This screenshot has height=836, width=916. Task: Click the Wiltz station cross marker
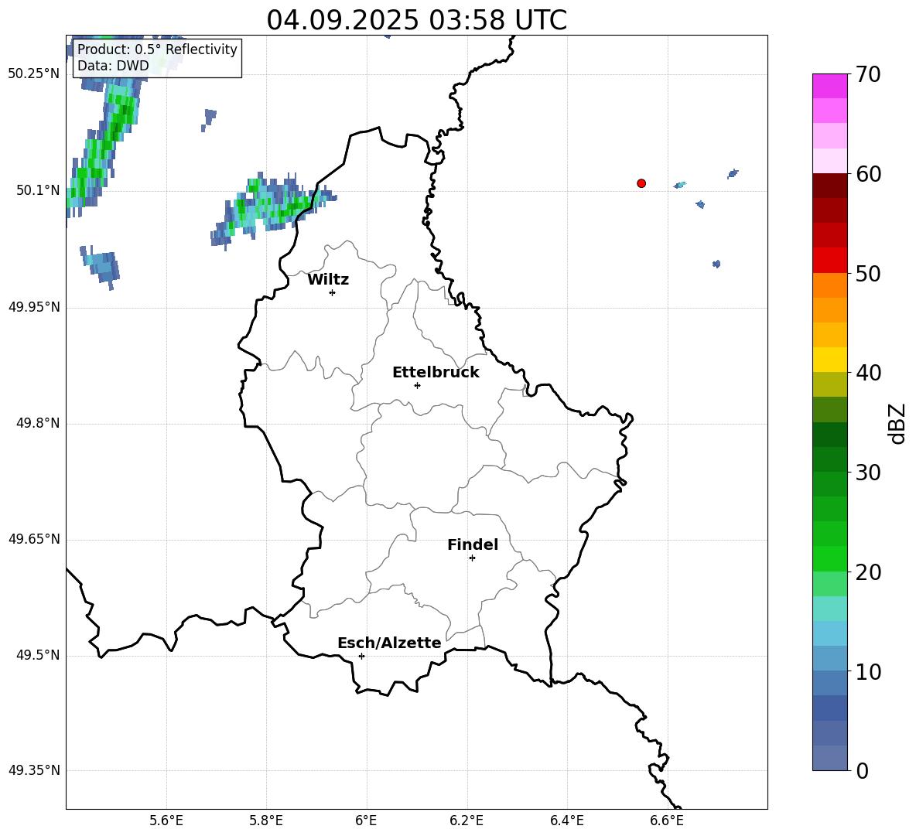pyautogui.click(x=333, y=292)
